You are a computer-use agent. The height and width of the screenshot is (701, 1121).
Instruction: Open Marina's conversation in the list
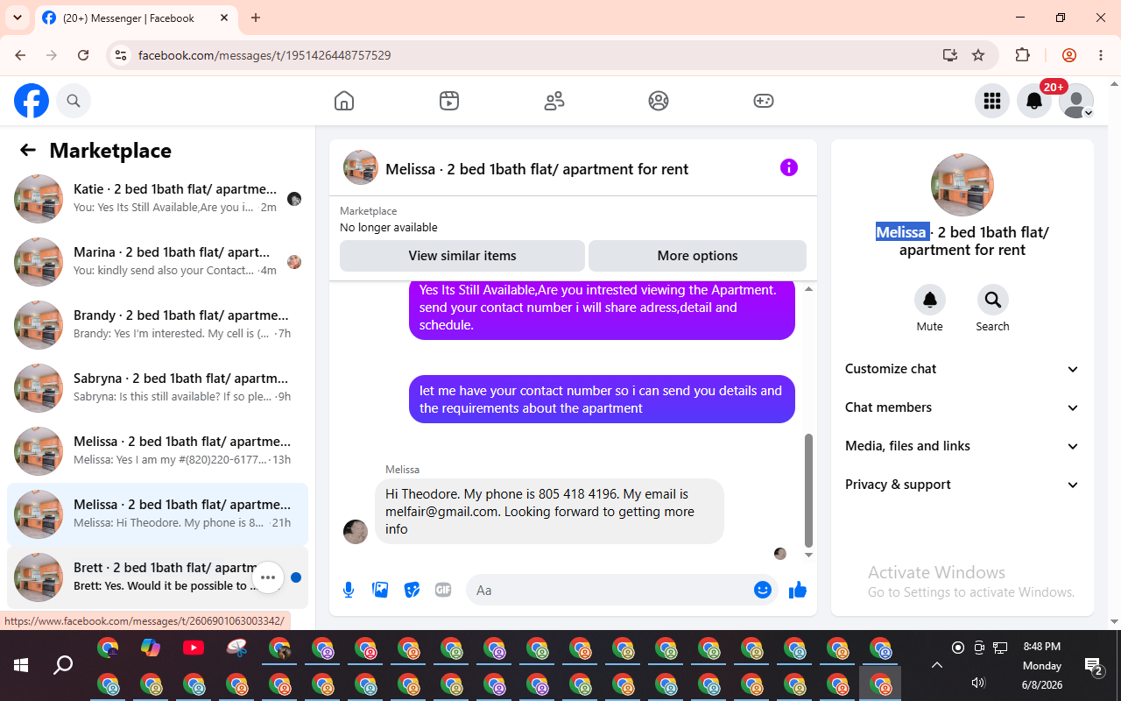[x=158, y=262]
